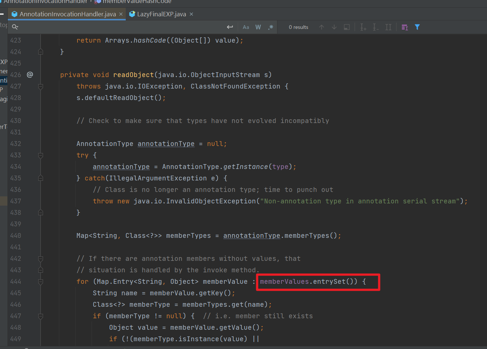Toggle case-sensitive matching with Aa
This screenshot has width=487, height=349.
246,27
